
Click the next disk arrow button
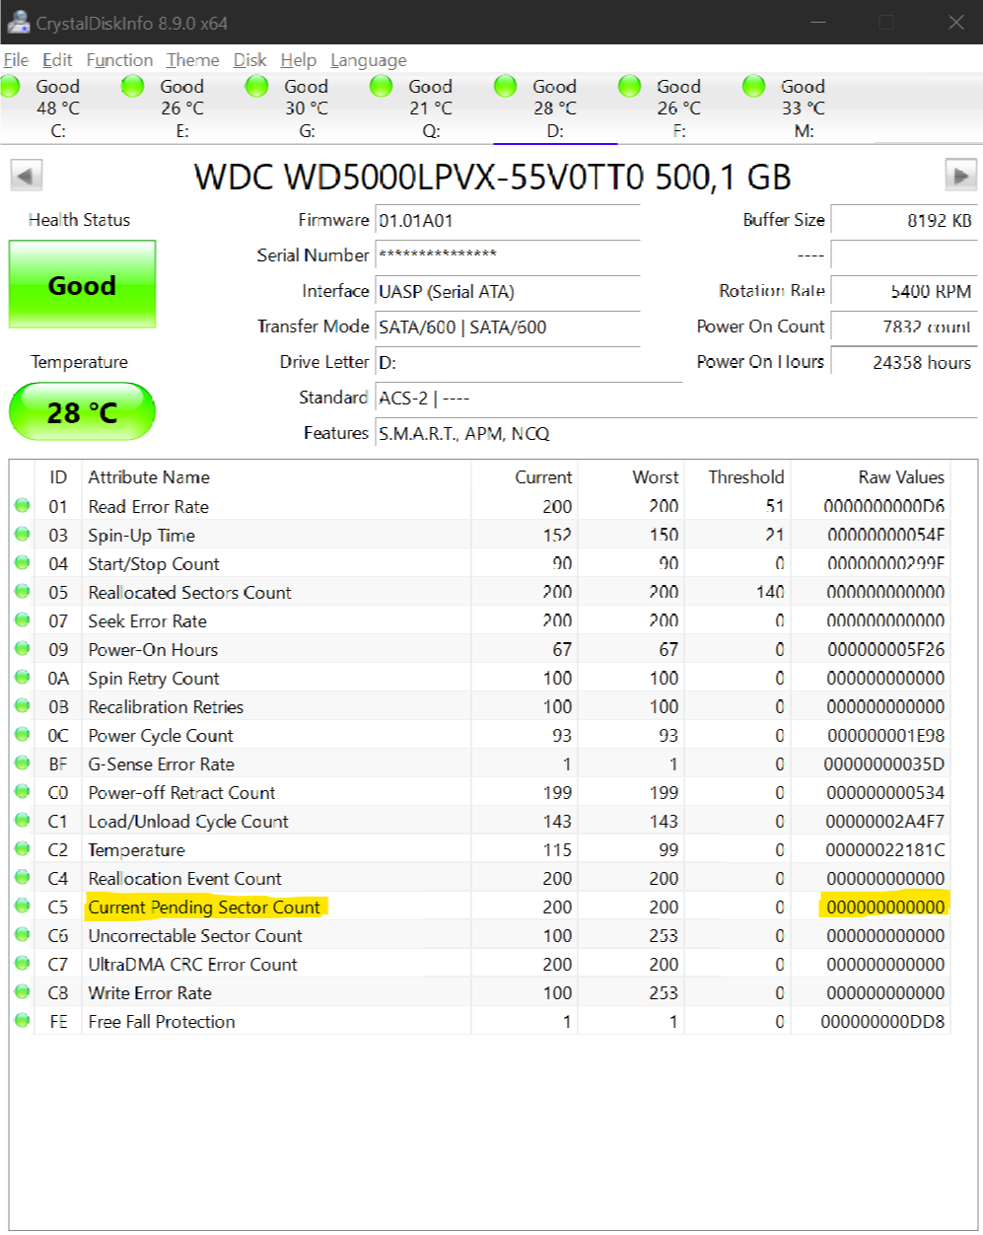[959, 176]
